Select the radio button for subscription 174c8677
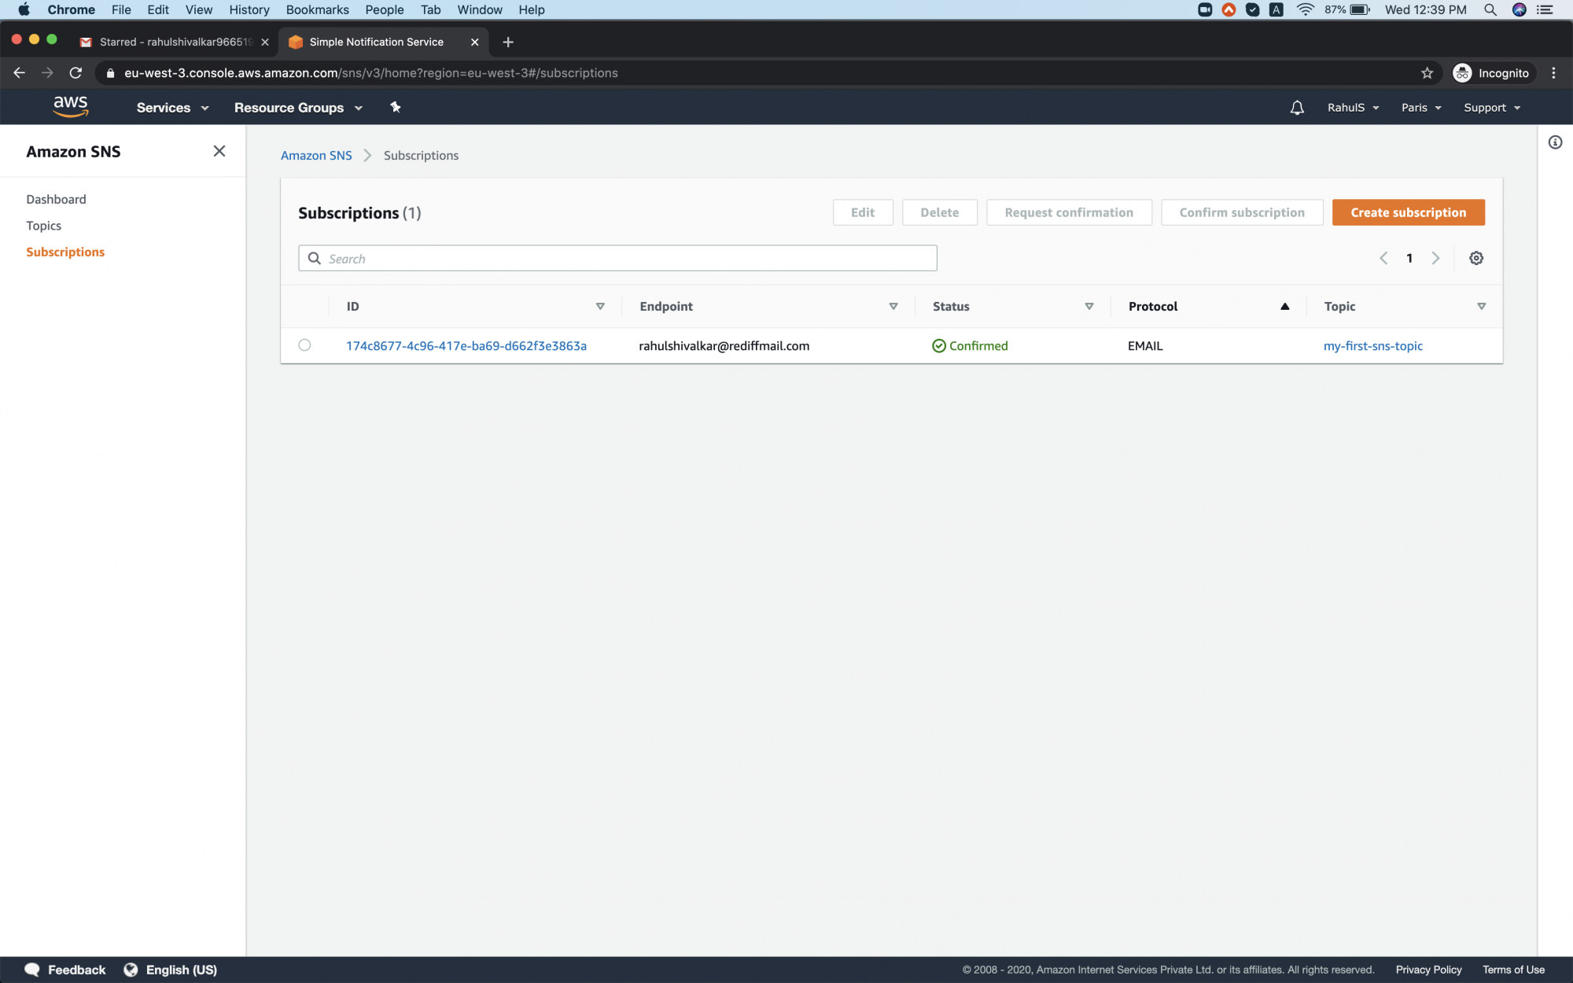Screen dimensions: 1573x983 pos(305,345)
